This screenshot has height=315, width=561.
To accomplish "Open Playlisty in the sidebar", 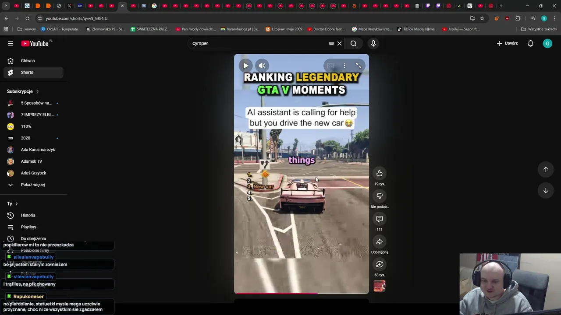I will (x=33, y=227).
